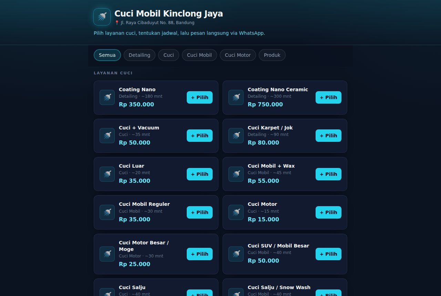Click the Rp 15.000 price
The height and width of the screenshot is (296, 441).
263,220
